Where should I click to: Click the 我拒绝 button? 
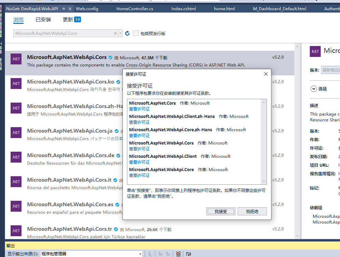[252, 211]
